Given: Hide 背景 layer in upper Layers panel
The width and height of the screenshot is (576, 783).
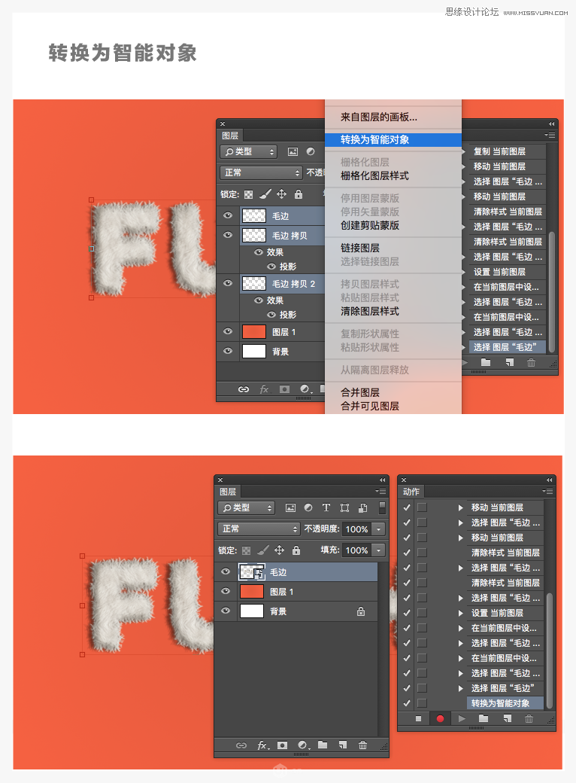Looking at the screenshot, I should [228, 351].
